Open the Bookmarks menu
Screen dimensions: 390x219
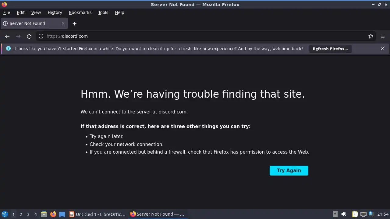(80, 12)
